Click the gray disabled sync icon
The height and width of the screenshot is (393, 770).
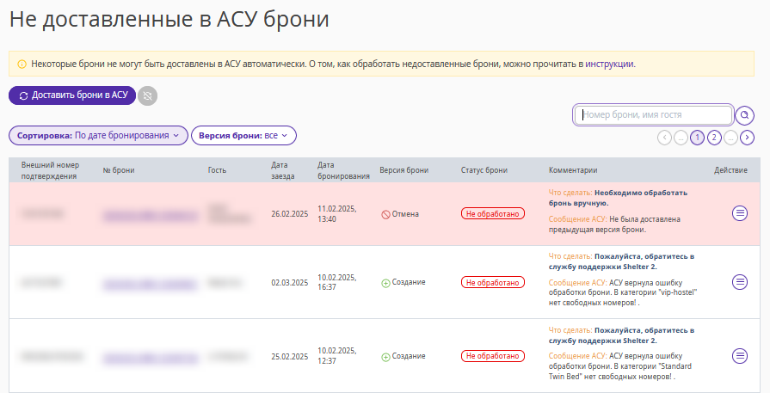147,95
